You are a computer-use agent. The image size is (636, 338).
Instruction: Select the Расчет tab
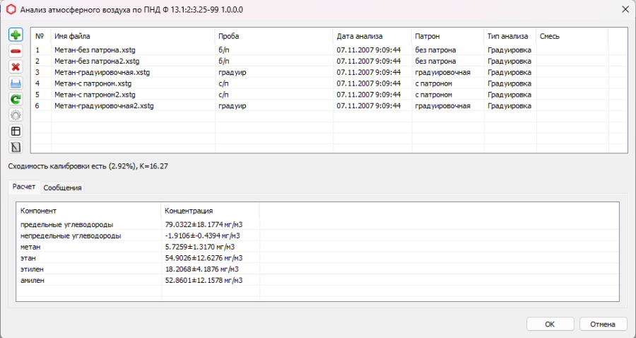[24, 187]
